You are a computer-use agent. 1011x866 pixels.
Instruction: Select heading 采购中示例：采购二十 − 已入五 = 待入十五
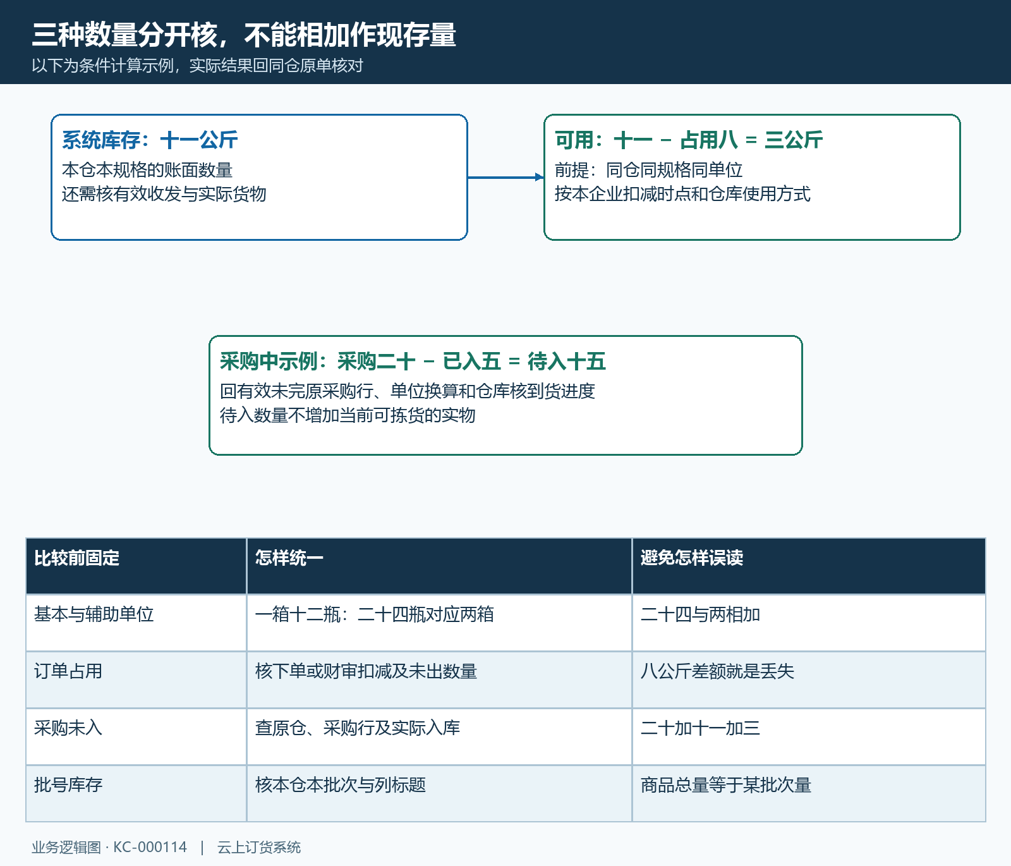tap(413, 362)
